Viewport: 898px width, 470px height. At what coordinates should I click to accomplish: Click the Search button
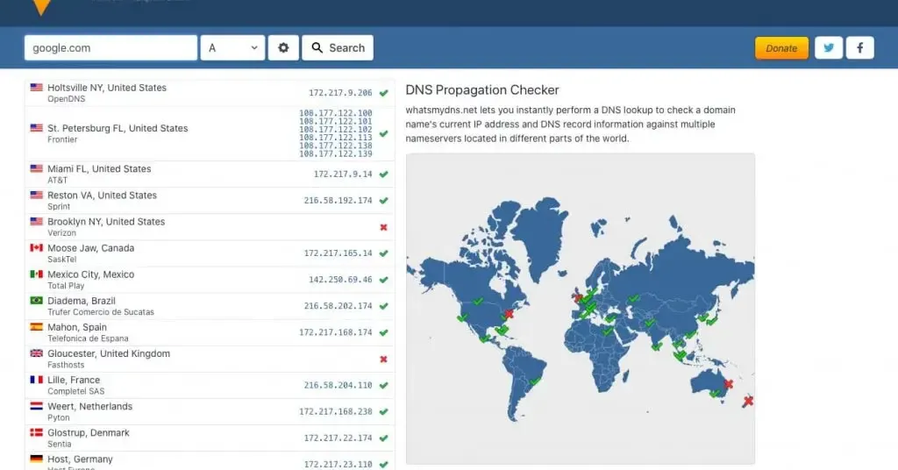(x=338, y=48)
